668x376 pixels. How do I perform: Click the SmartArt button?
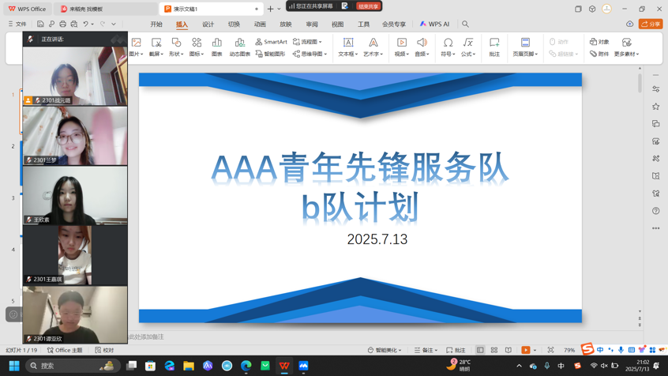[271, 42]
